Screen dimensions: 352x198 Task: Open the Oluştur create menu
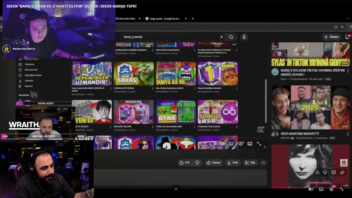coord(331,37)
